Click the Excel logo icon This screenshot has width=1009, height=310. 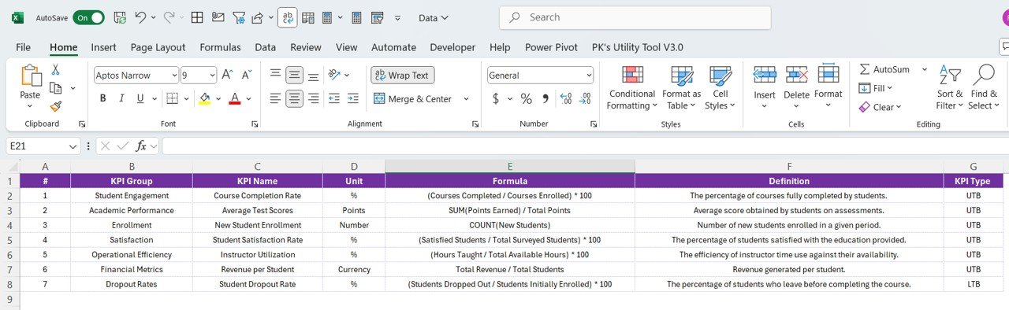click(x=17, y=17)
